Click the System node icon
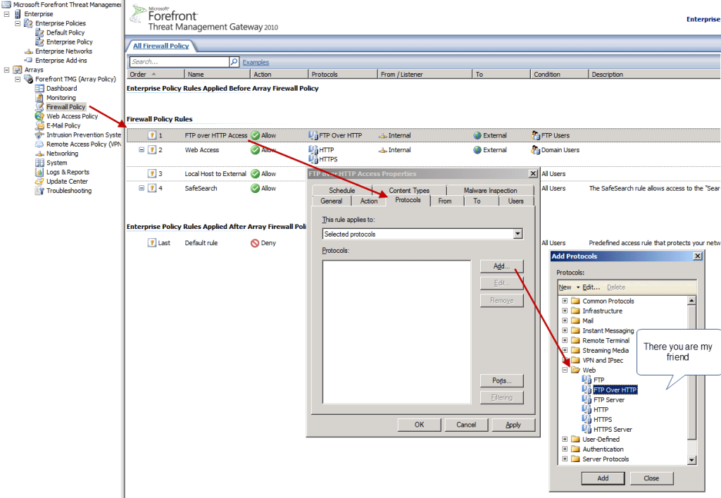This screenshot has height=498, width=721. click(39, 163)
